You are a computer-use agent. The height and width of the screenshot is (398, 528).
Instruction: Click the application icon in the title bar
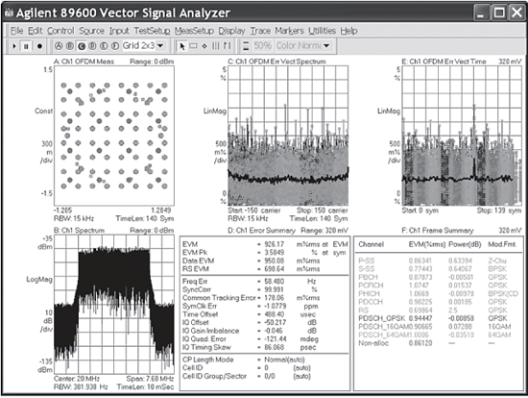pos(9,12)
